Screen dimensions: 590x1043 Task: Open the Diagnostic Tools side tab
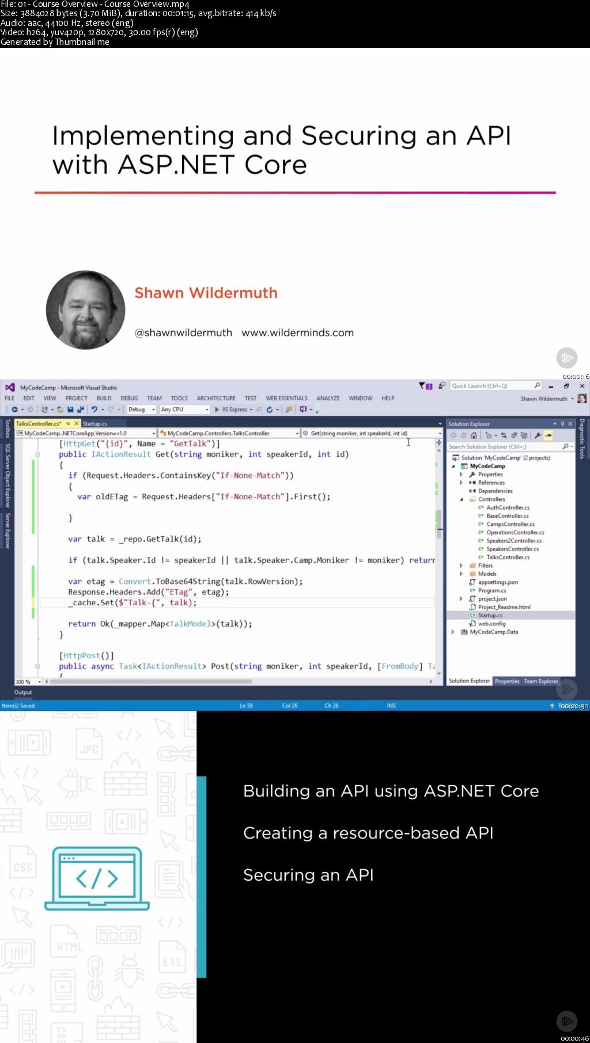(582, 439)
